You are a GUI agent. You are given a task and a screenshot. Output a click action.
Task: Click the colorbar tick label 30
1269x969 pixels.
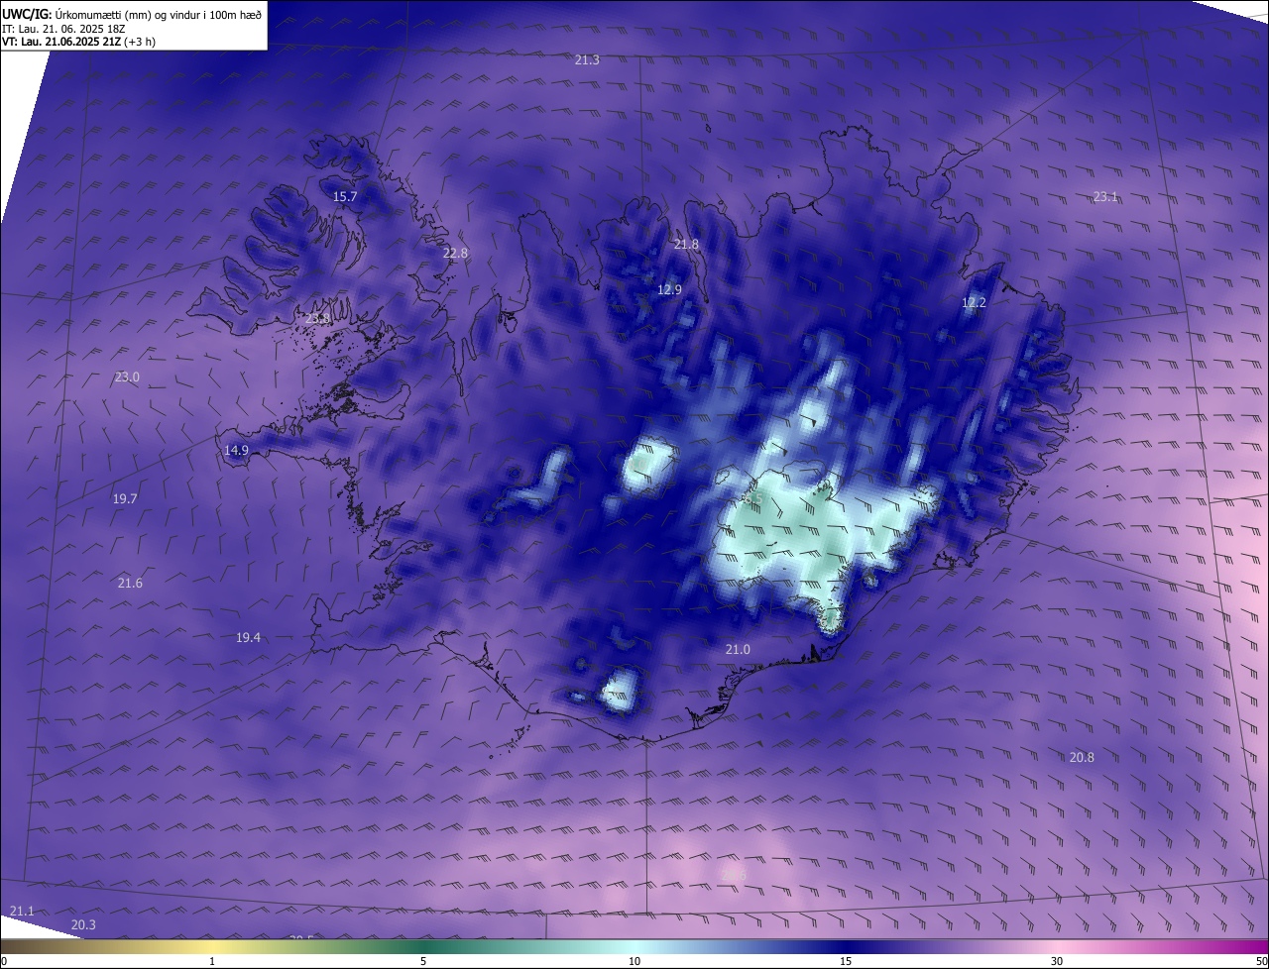[1057, 962]
